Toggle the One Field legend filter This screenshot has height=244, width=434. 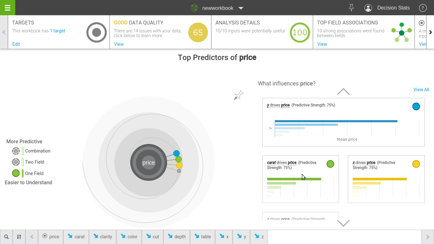(x=16, y=173)
